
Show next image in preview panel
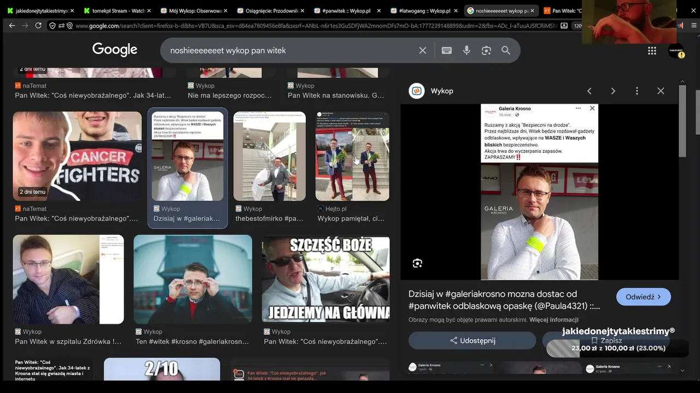click(613, 91)
